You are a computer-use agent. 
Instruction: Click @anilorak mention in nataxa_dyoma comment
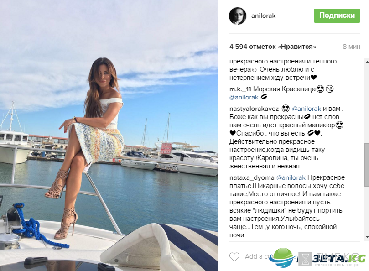tap(291, 177)
